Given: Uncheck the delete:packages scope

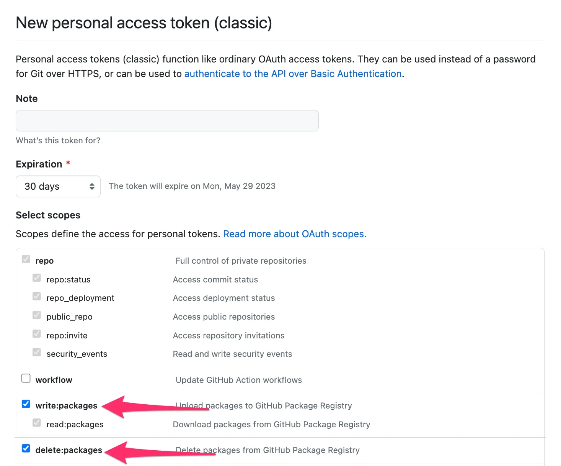Looking at the screenshot, I should [26, 449].
